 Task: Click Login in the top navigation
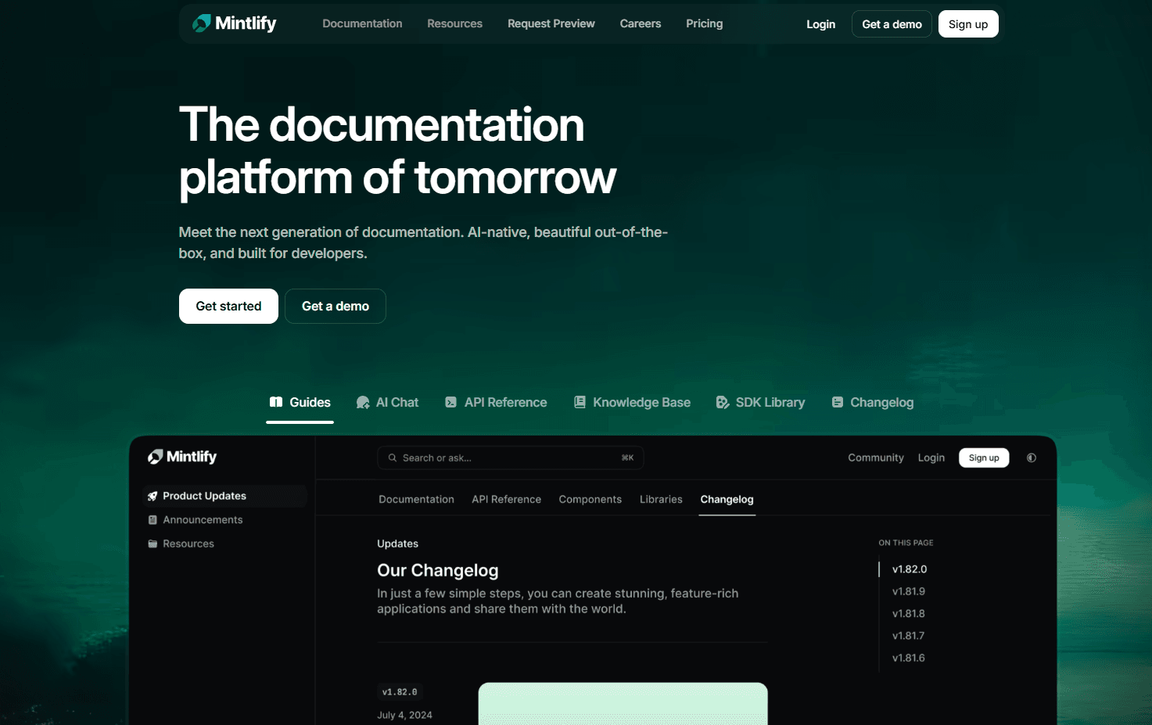tap(821, 24)
